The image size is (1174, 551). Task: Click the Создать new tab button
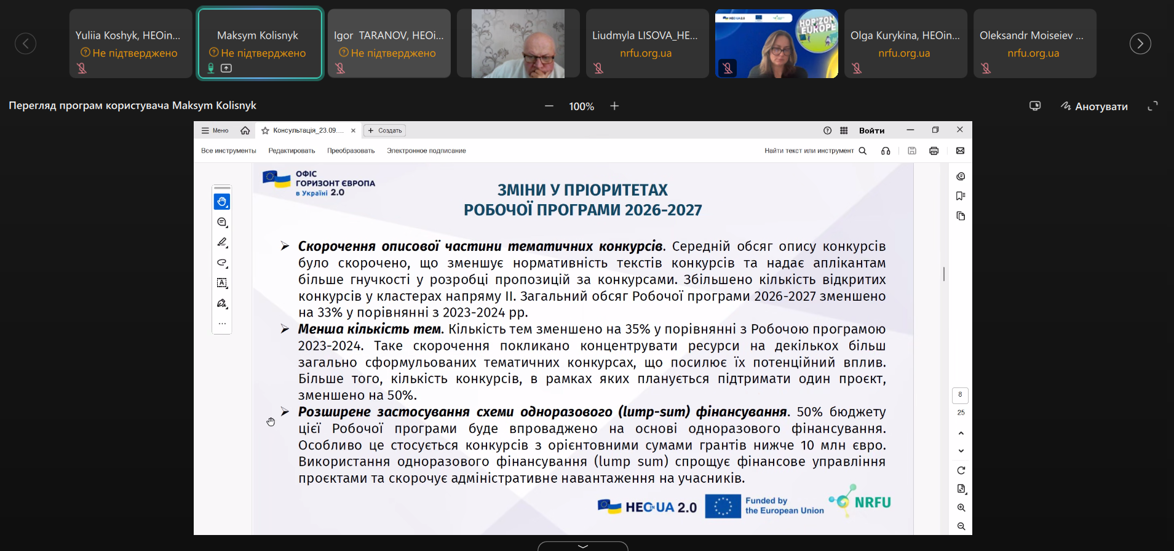[384, 130]
